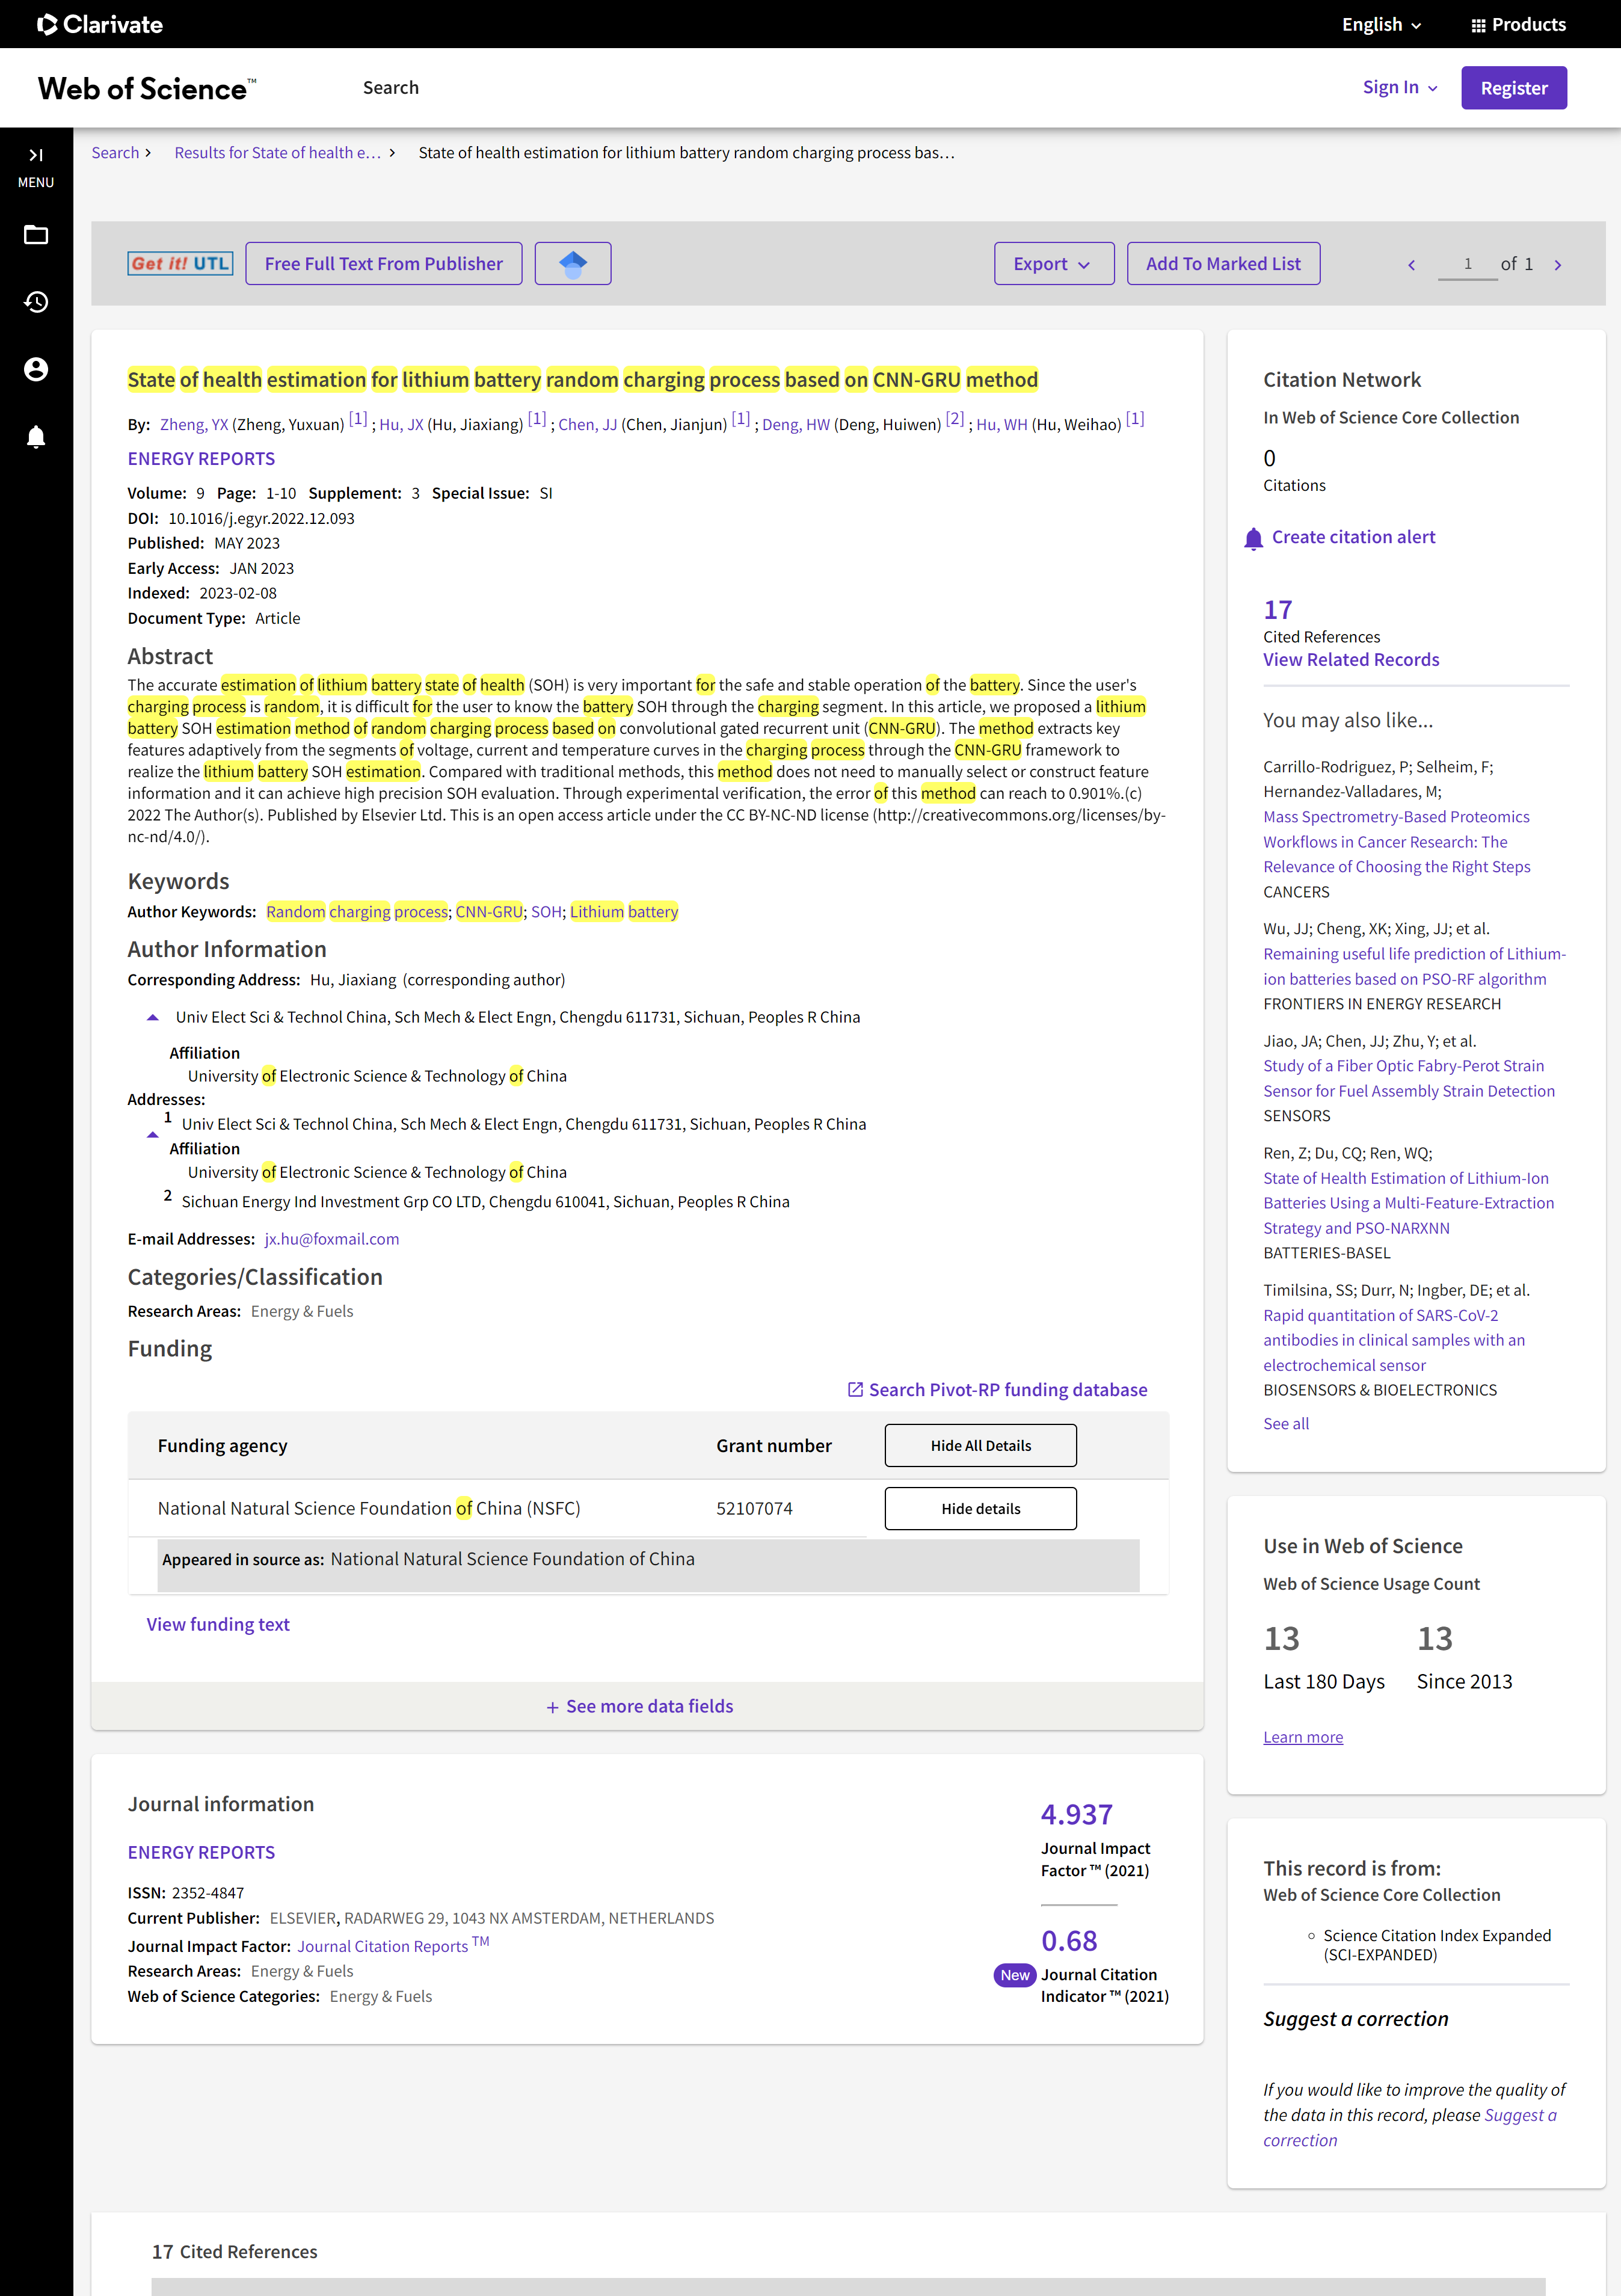1621x2296 pixels.
Task: Click the Google Scholar icon button
Action: coord(573,264)
